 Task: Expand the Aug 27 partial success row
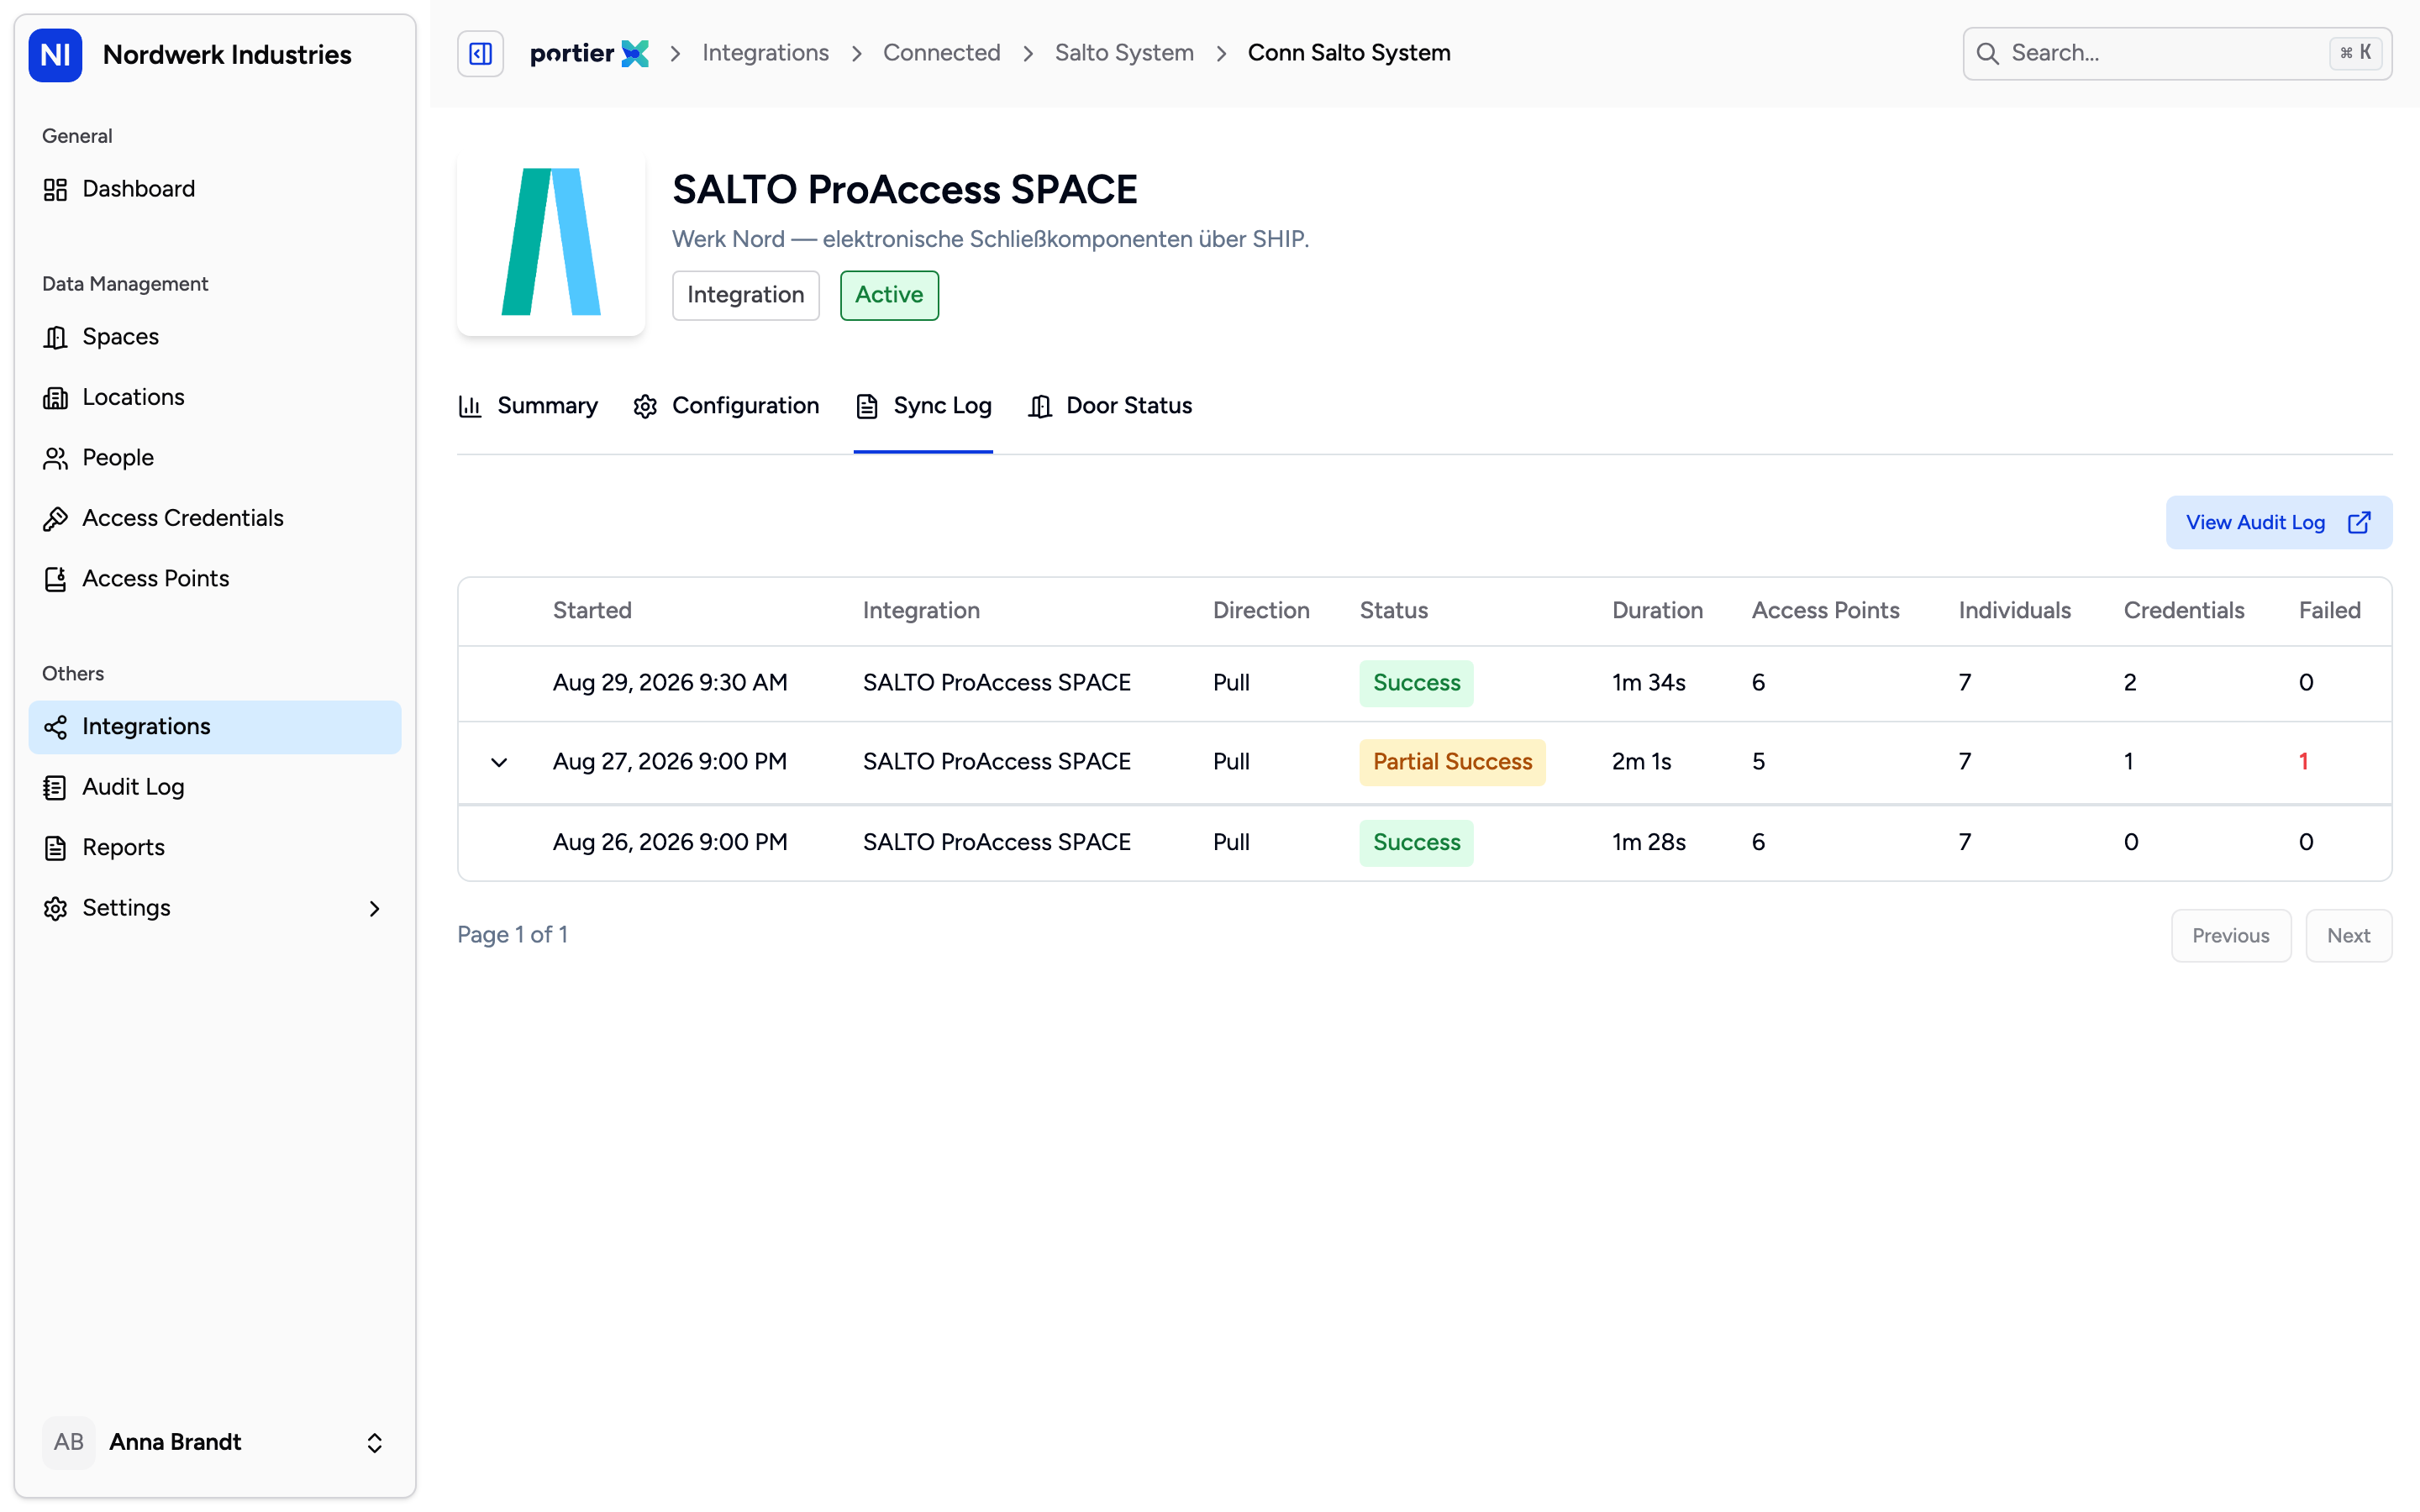pos(499,762)
